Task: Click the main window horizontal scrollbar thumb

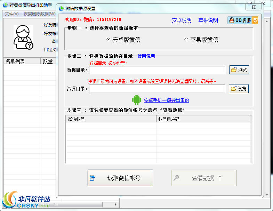Action: [56, 204]
